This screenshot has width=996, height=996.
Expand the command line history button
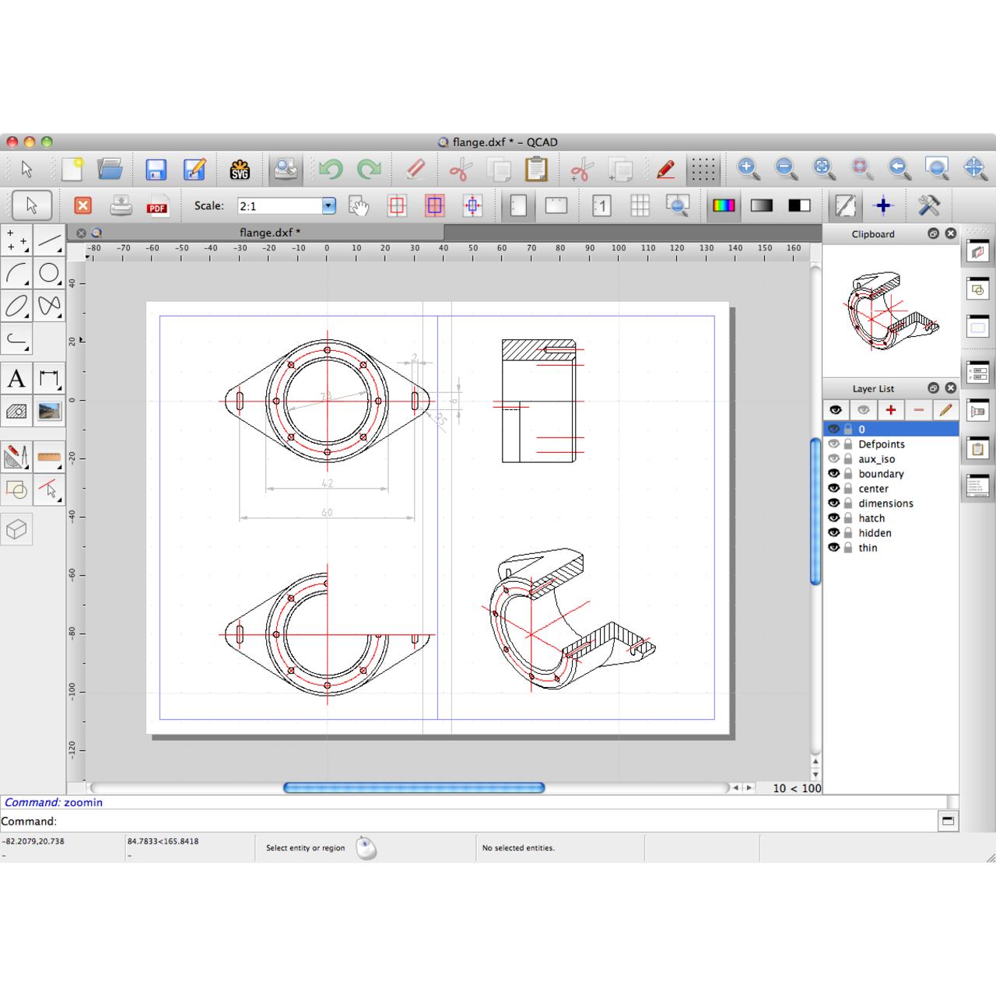[x=948, y=821]
